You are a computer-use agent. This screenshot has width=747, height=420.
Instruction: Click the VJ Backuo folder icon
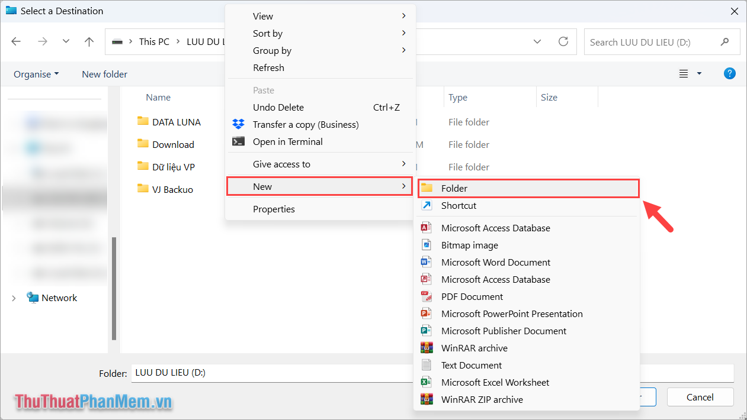click(143, 188)
